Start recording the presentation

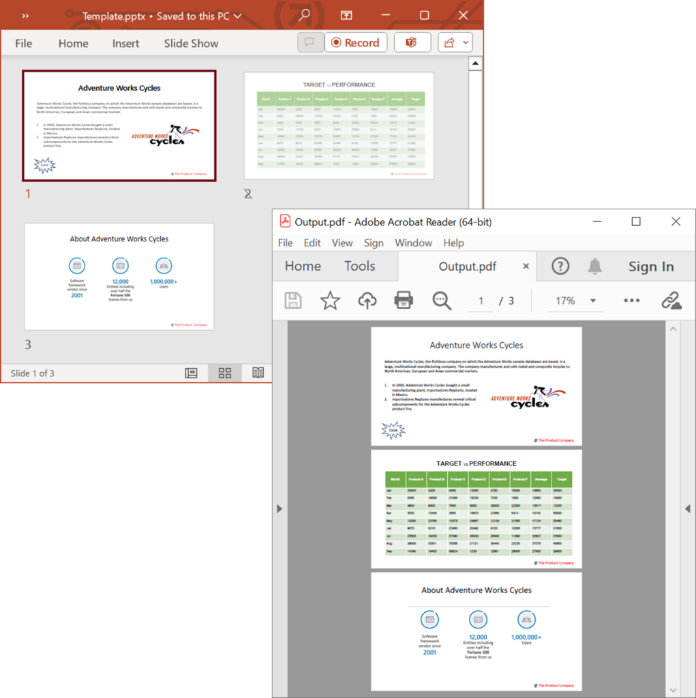pyautogui.click(x=356, y=42)
